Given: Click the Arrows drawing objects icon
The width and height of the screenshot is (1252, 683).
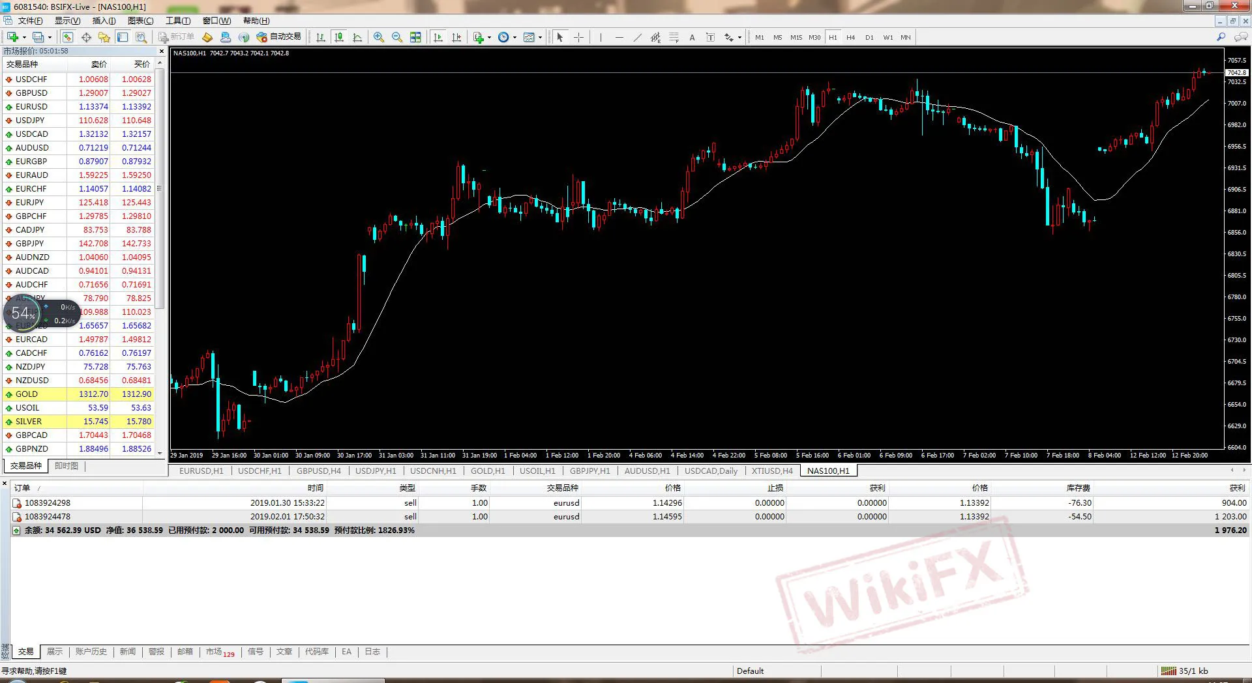Looking at the screenshot, I should 729,37.
